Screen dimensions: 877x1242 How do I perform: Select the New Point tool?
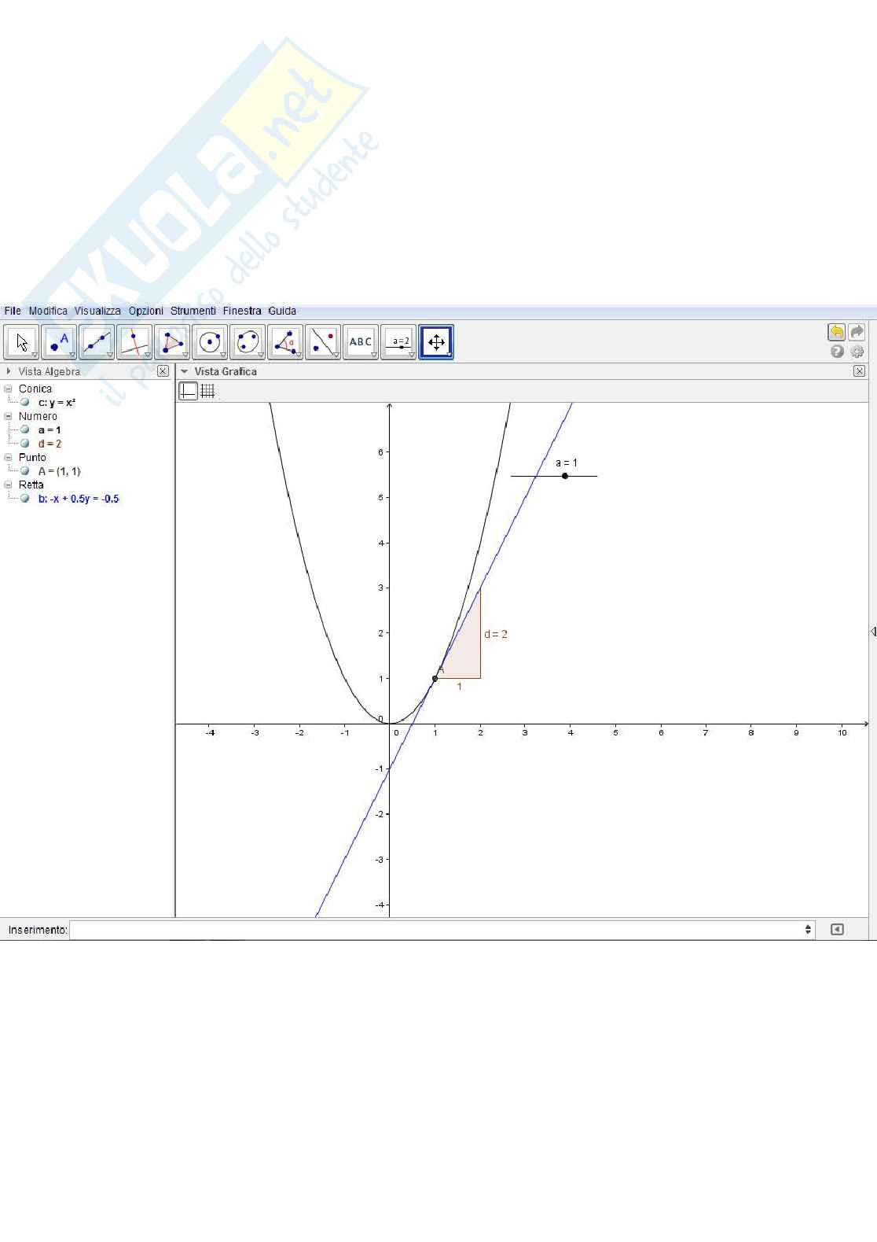tap(59, 342)
